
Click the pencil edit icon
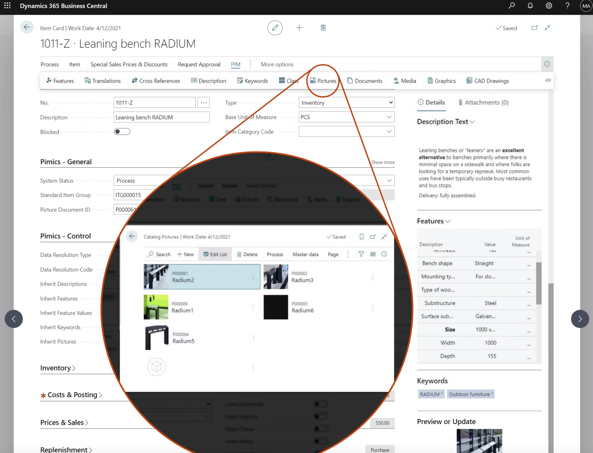[x=275, y=28]
